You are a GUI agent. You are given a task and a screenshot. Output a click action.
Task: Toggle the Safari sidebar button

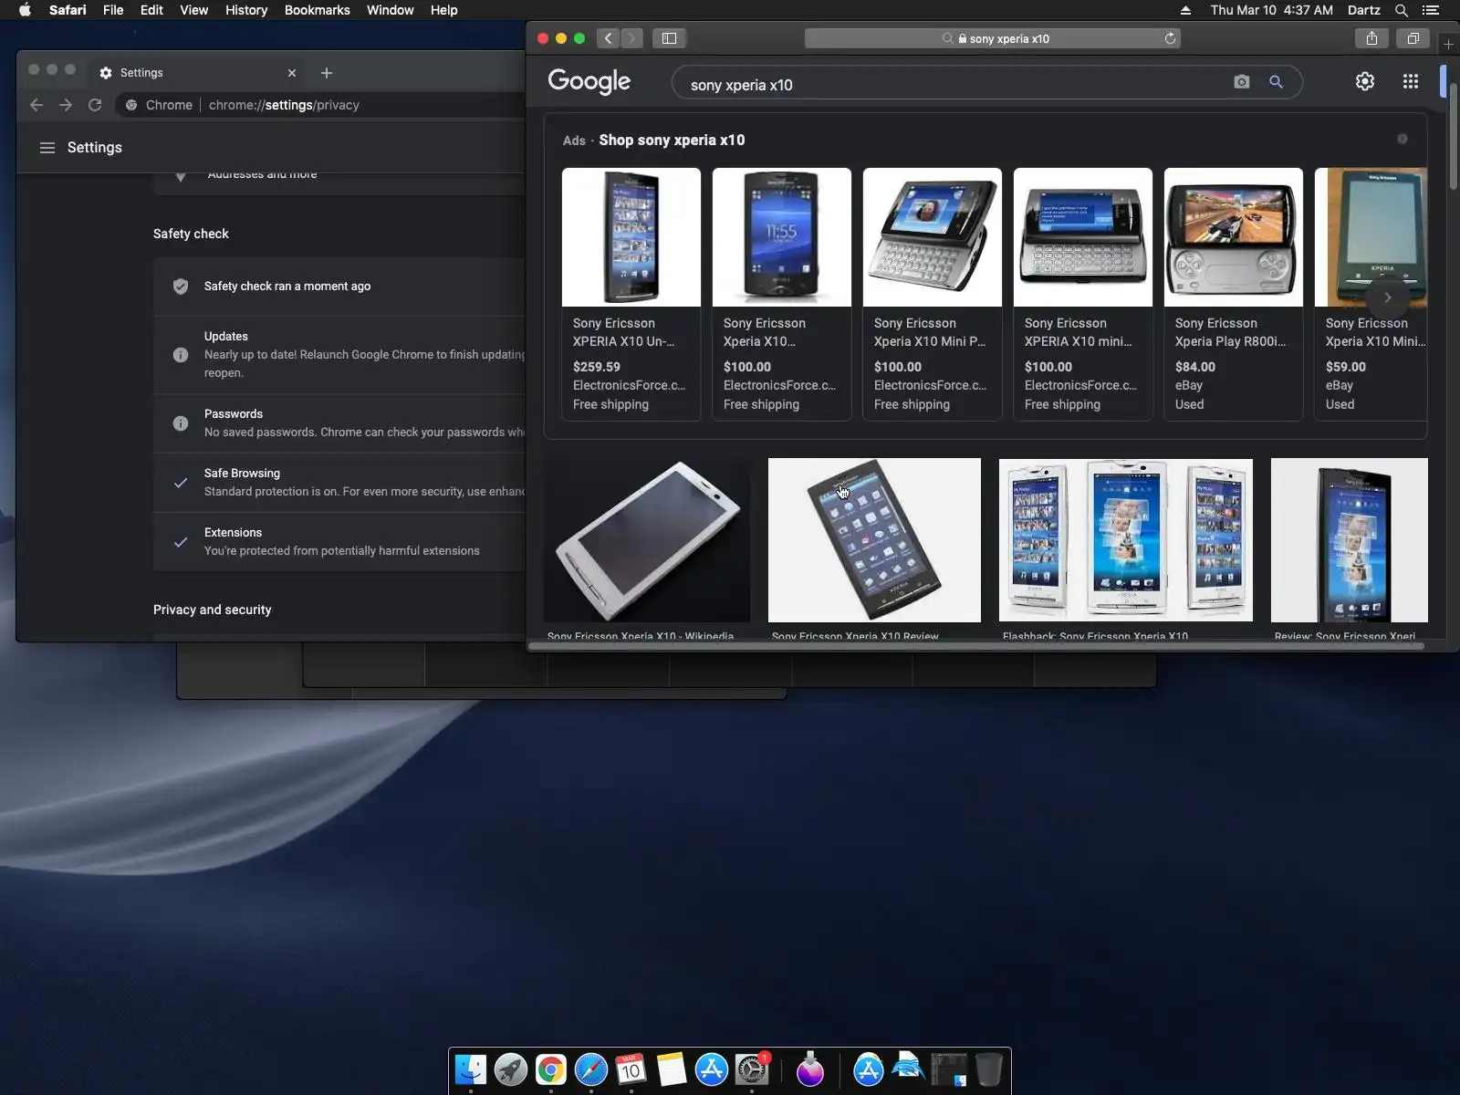click(x=669, y=38)
